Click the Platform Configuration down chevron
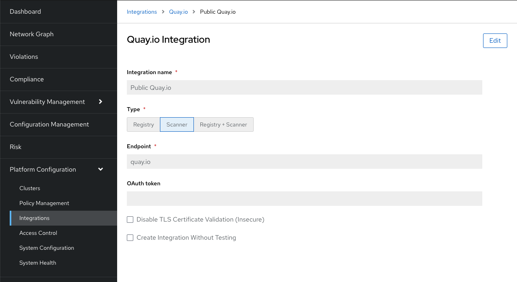The width and height of the screenshot is (517, 282). tap(101, 169)
